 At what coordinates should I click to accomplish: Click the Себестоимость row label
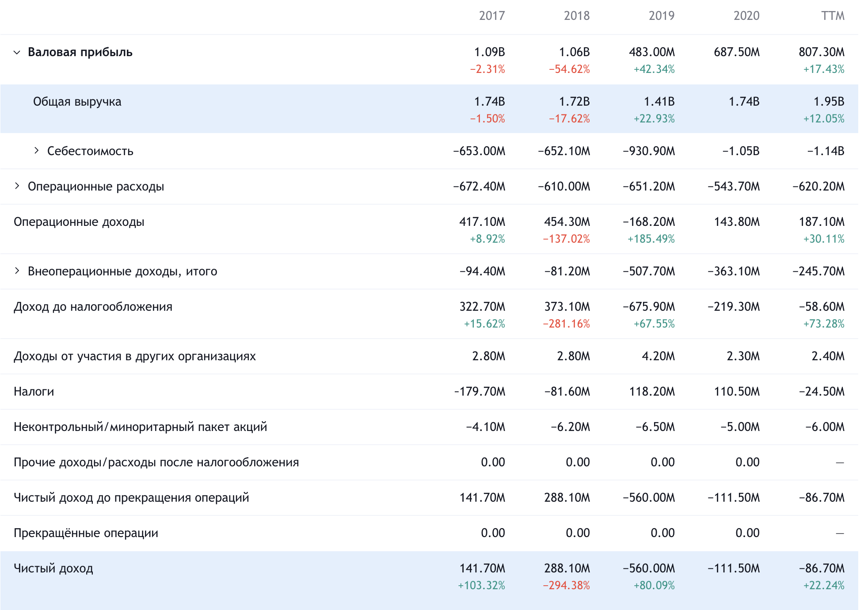click(x=90, y=151)
